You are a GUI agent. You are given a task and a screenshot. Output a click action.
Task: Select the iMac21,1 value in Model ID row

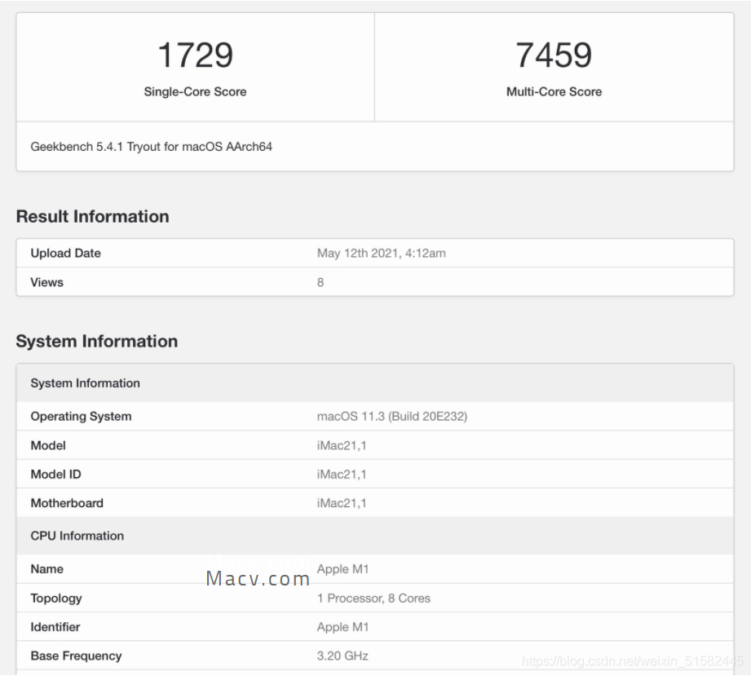tap(342, 475)
